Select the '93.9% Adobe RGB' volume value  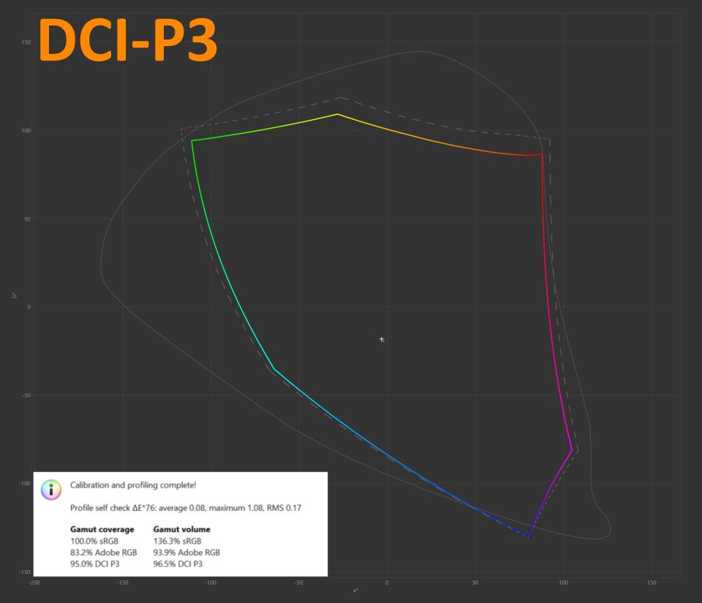[x=186, y=553]
